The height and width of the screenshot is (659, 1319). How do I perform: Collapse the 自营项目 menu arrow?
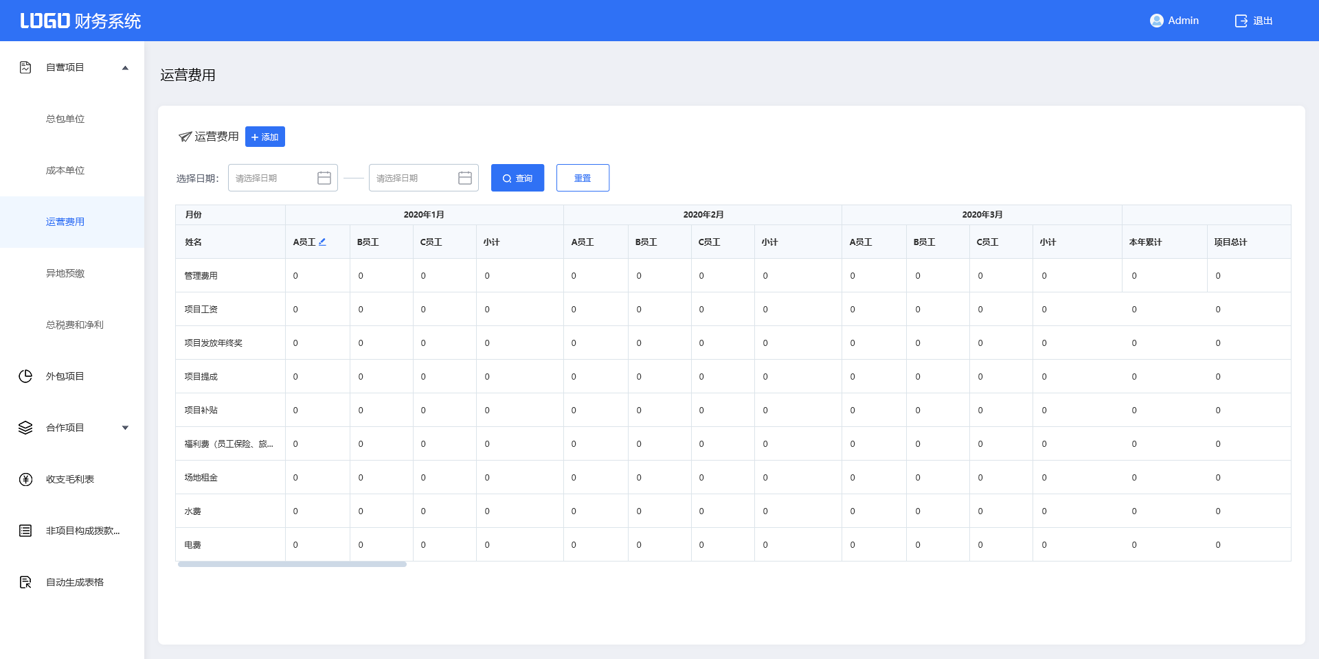pos(125,67)
